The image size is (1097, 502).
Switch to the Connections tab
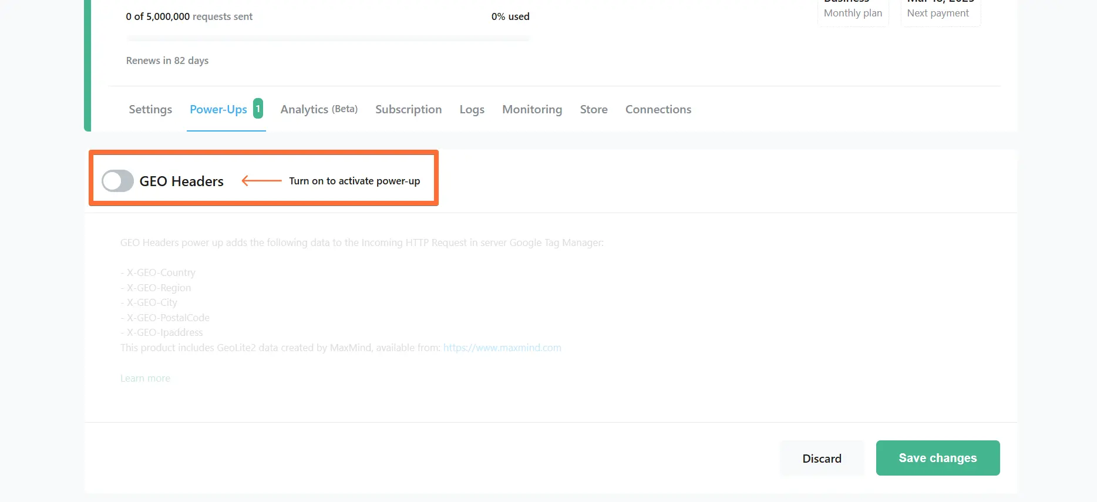(658, 109)
